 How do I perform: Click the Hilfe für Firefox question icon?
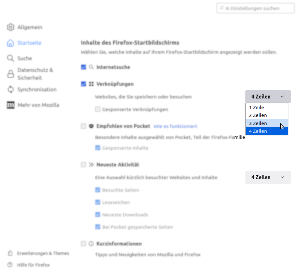pyautogui.click(x=10, y=265)
